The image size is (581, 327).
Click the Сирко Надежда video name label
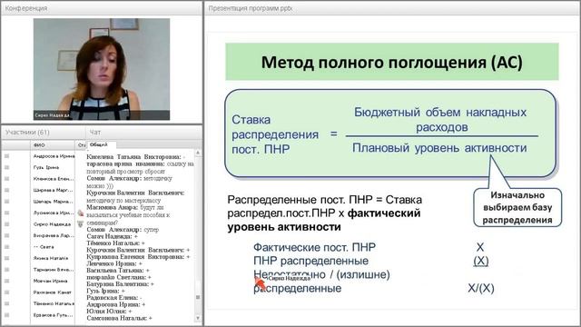52,115
